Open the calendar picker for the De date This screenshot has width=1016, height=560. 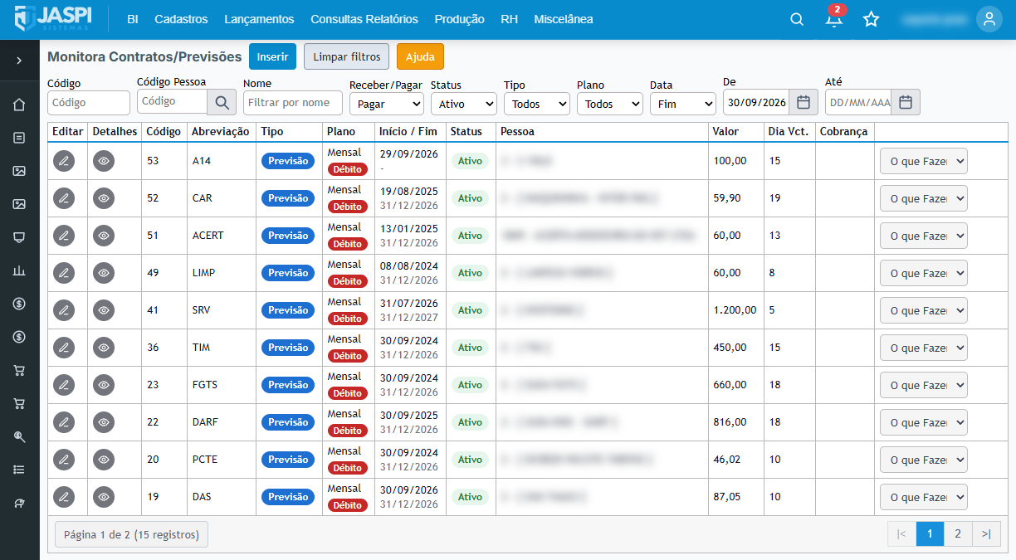click(804, 102)
